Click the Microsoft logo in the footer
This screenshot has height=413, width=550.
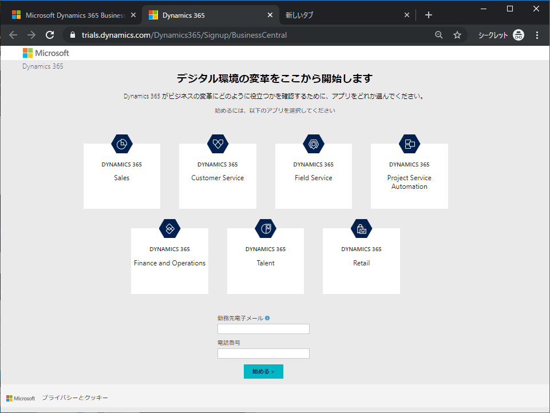tap(21, 398)
